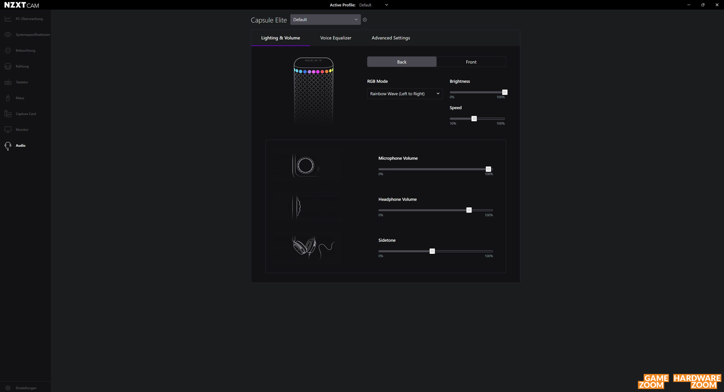Open the Capture Card icon
Viewport: 724px width, 392px height.
8,114
